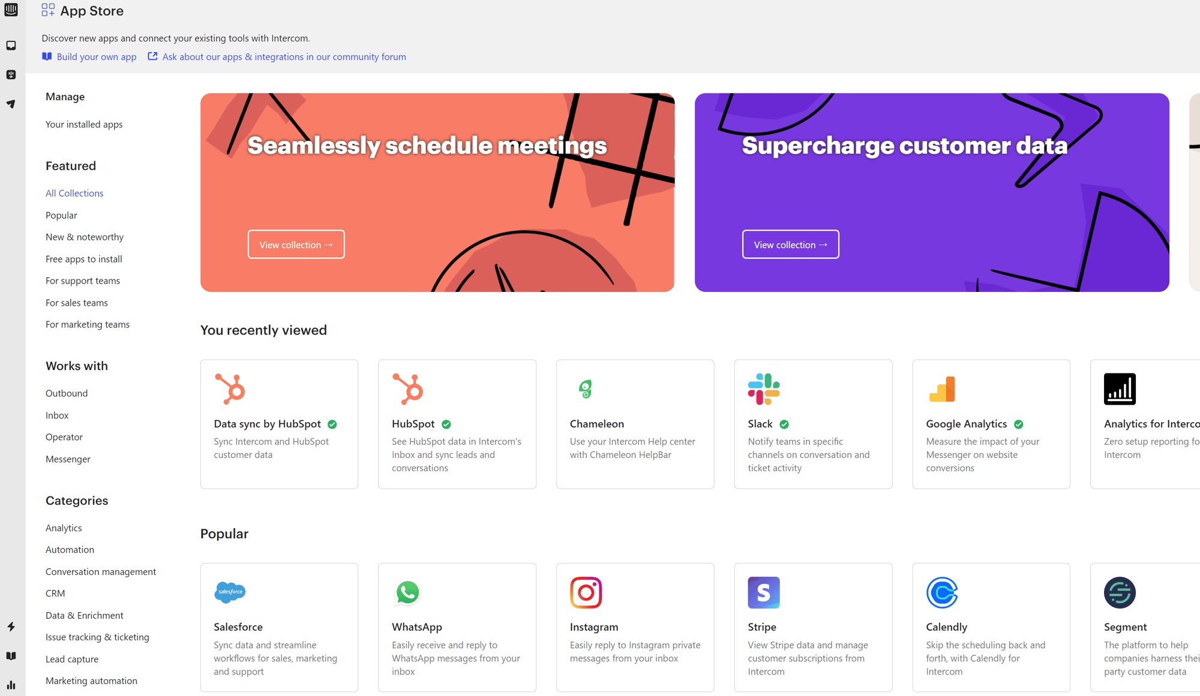Image resolution: width=1200 pixels, height=696 pixels.
Task: Click verified badge next to Slack
Action: click(784, 424)
